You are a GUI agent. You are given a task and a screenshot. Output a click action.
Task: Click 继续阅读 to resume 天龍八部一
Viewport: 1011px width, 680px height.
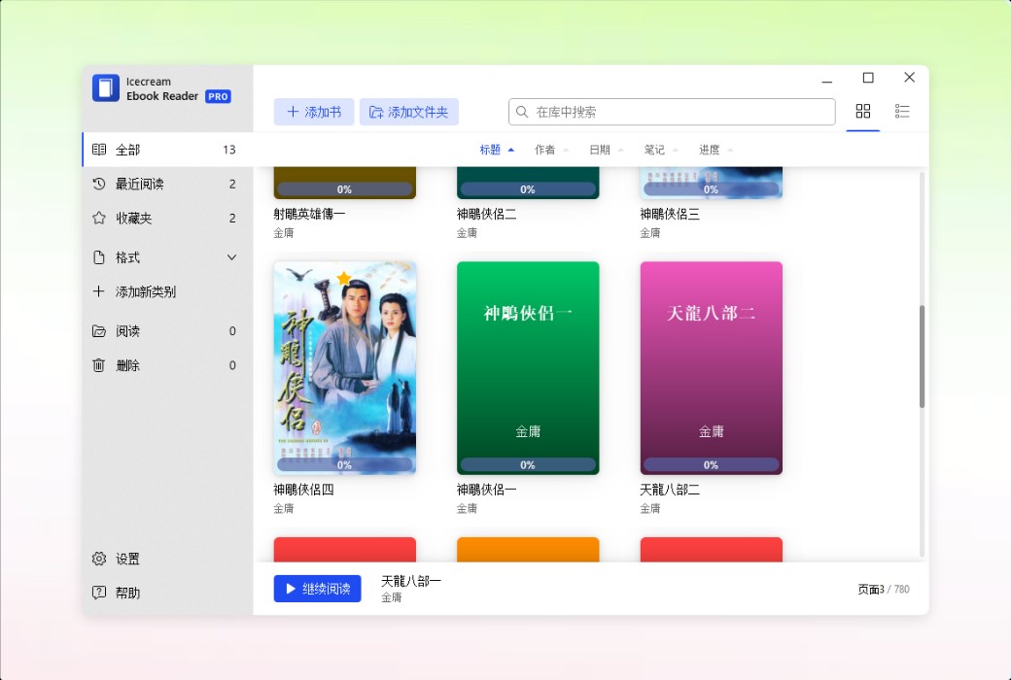point(317,588)
